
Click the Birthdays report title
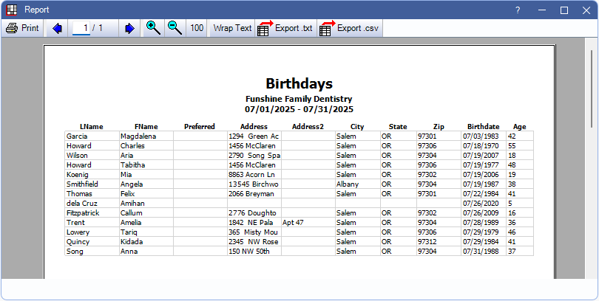pos(299,83)
